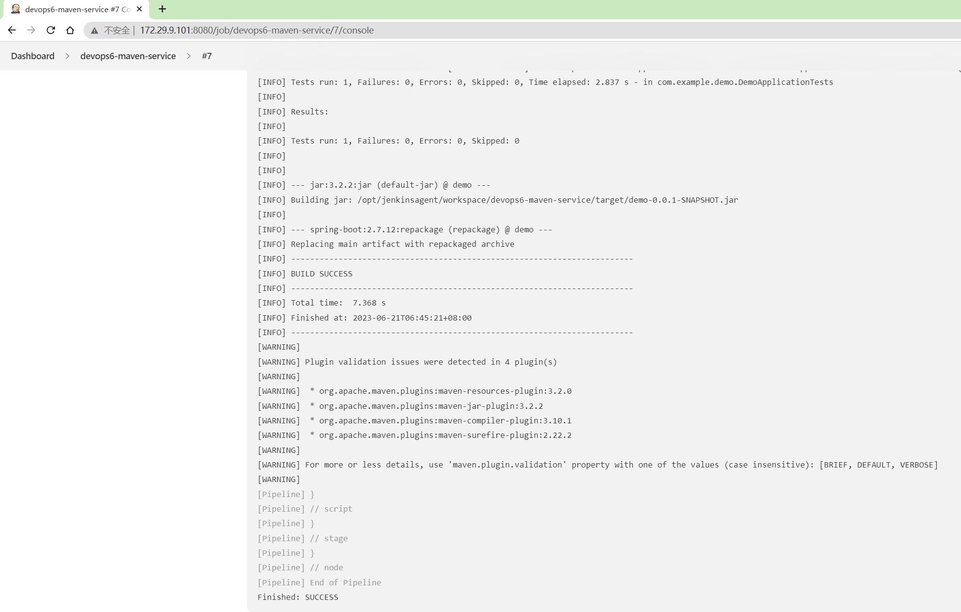Click the not-secure warning icon
961x612 pixels.
[x=95, y=31]
